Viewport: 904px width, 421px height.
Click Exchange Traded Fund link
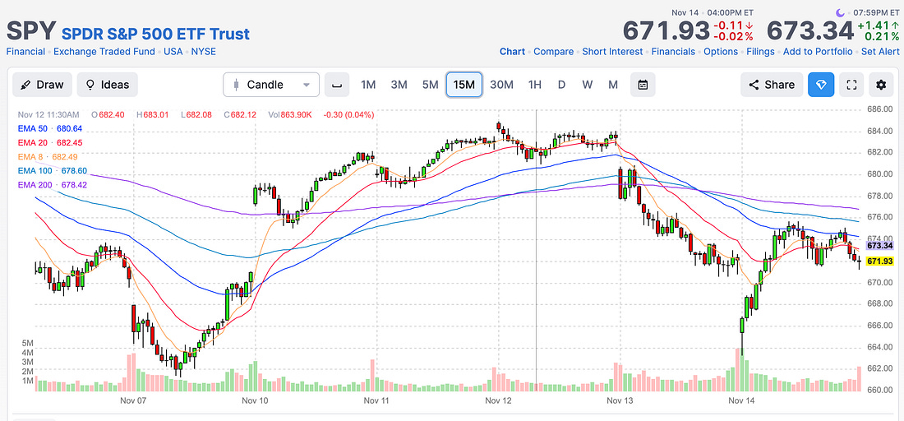coord(104,51)
